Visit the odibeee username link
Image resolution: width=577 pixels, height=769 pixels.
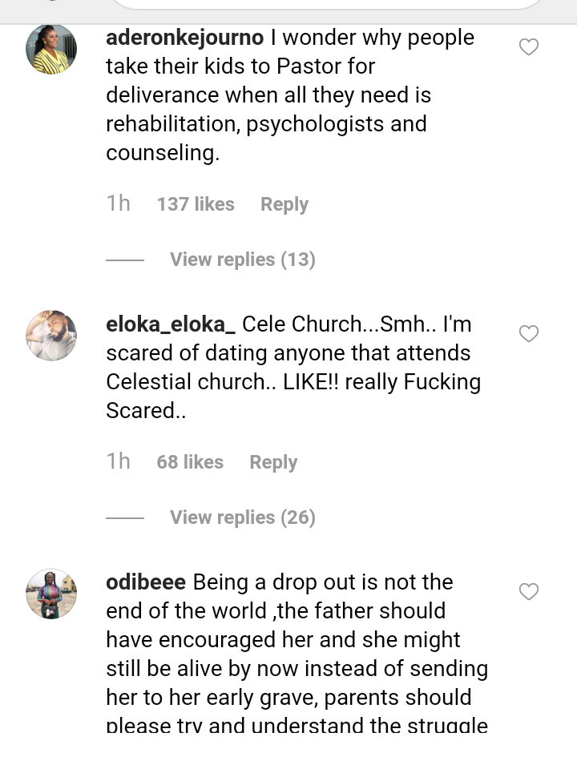(146, 582)
